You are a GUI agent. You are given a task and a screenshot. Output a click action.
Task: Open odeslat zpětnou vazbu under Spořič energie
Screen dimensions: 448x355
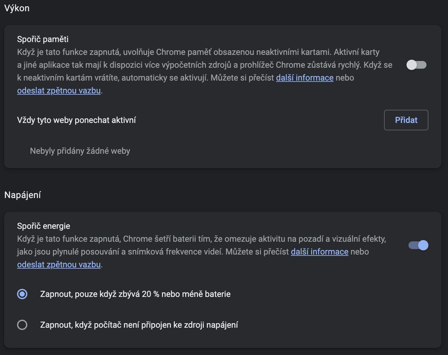pyautogui.click(x=59, y=264)
